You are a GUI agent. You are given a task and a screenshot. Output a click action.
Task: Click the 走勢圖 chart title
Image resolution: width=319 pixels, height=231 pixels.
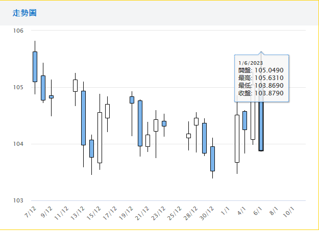tap(24, 13)
